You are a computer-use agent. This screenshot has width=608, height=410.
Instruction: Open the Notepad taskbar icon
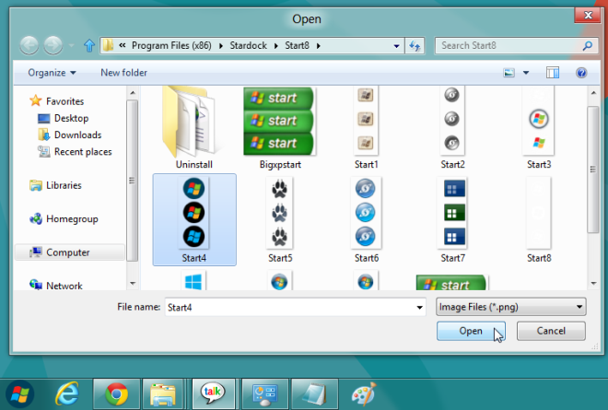[x=314, y=394]
